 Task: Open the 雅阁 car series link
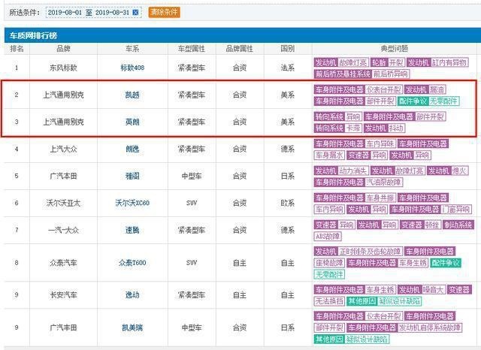click(132, 176)
